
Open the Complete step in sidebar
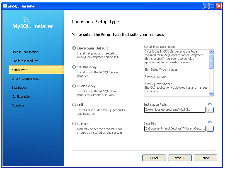(x=18, y=105)
